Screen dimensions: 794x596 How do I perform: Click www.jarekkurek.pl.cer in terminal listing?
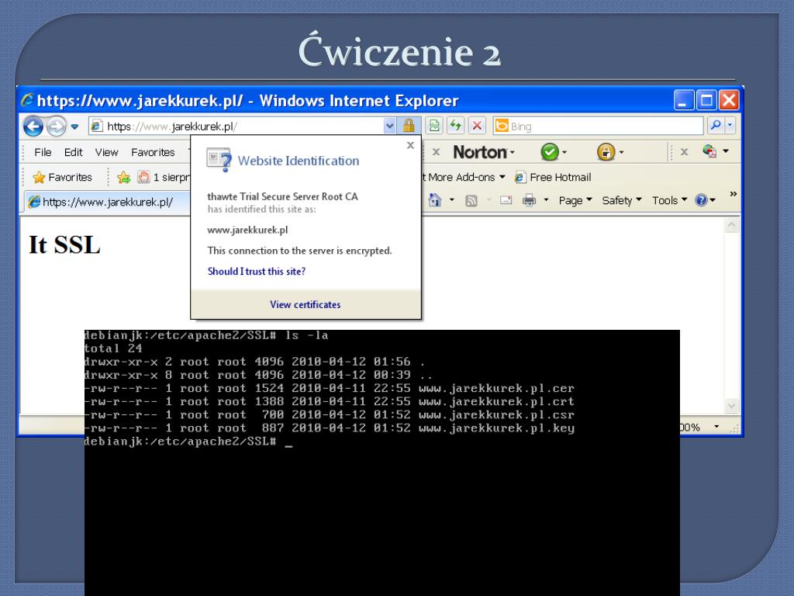coord(496,388)
